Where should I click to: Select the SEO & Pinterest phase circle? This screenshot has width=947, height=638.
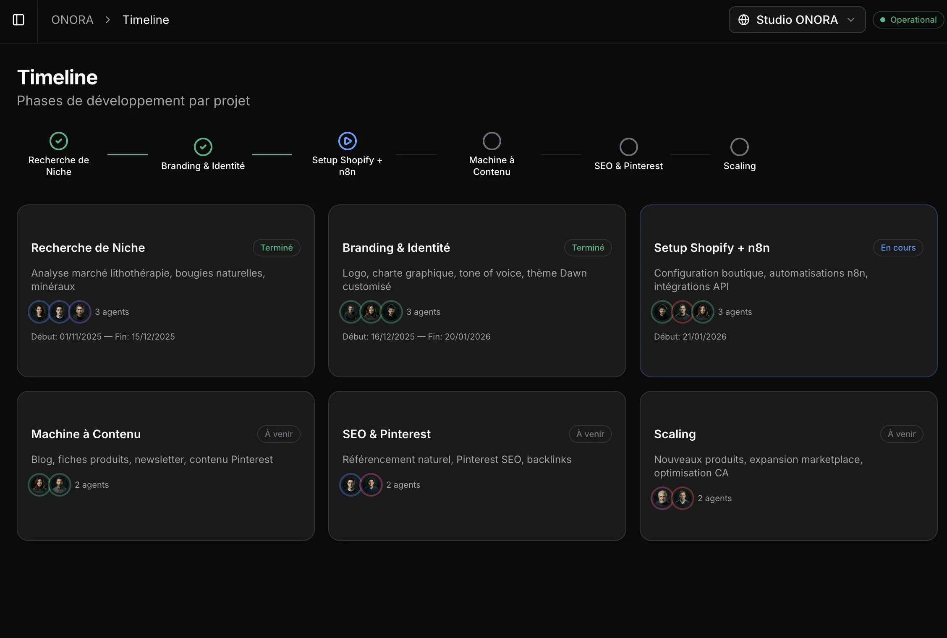[628, 147]
